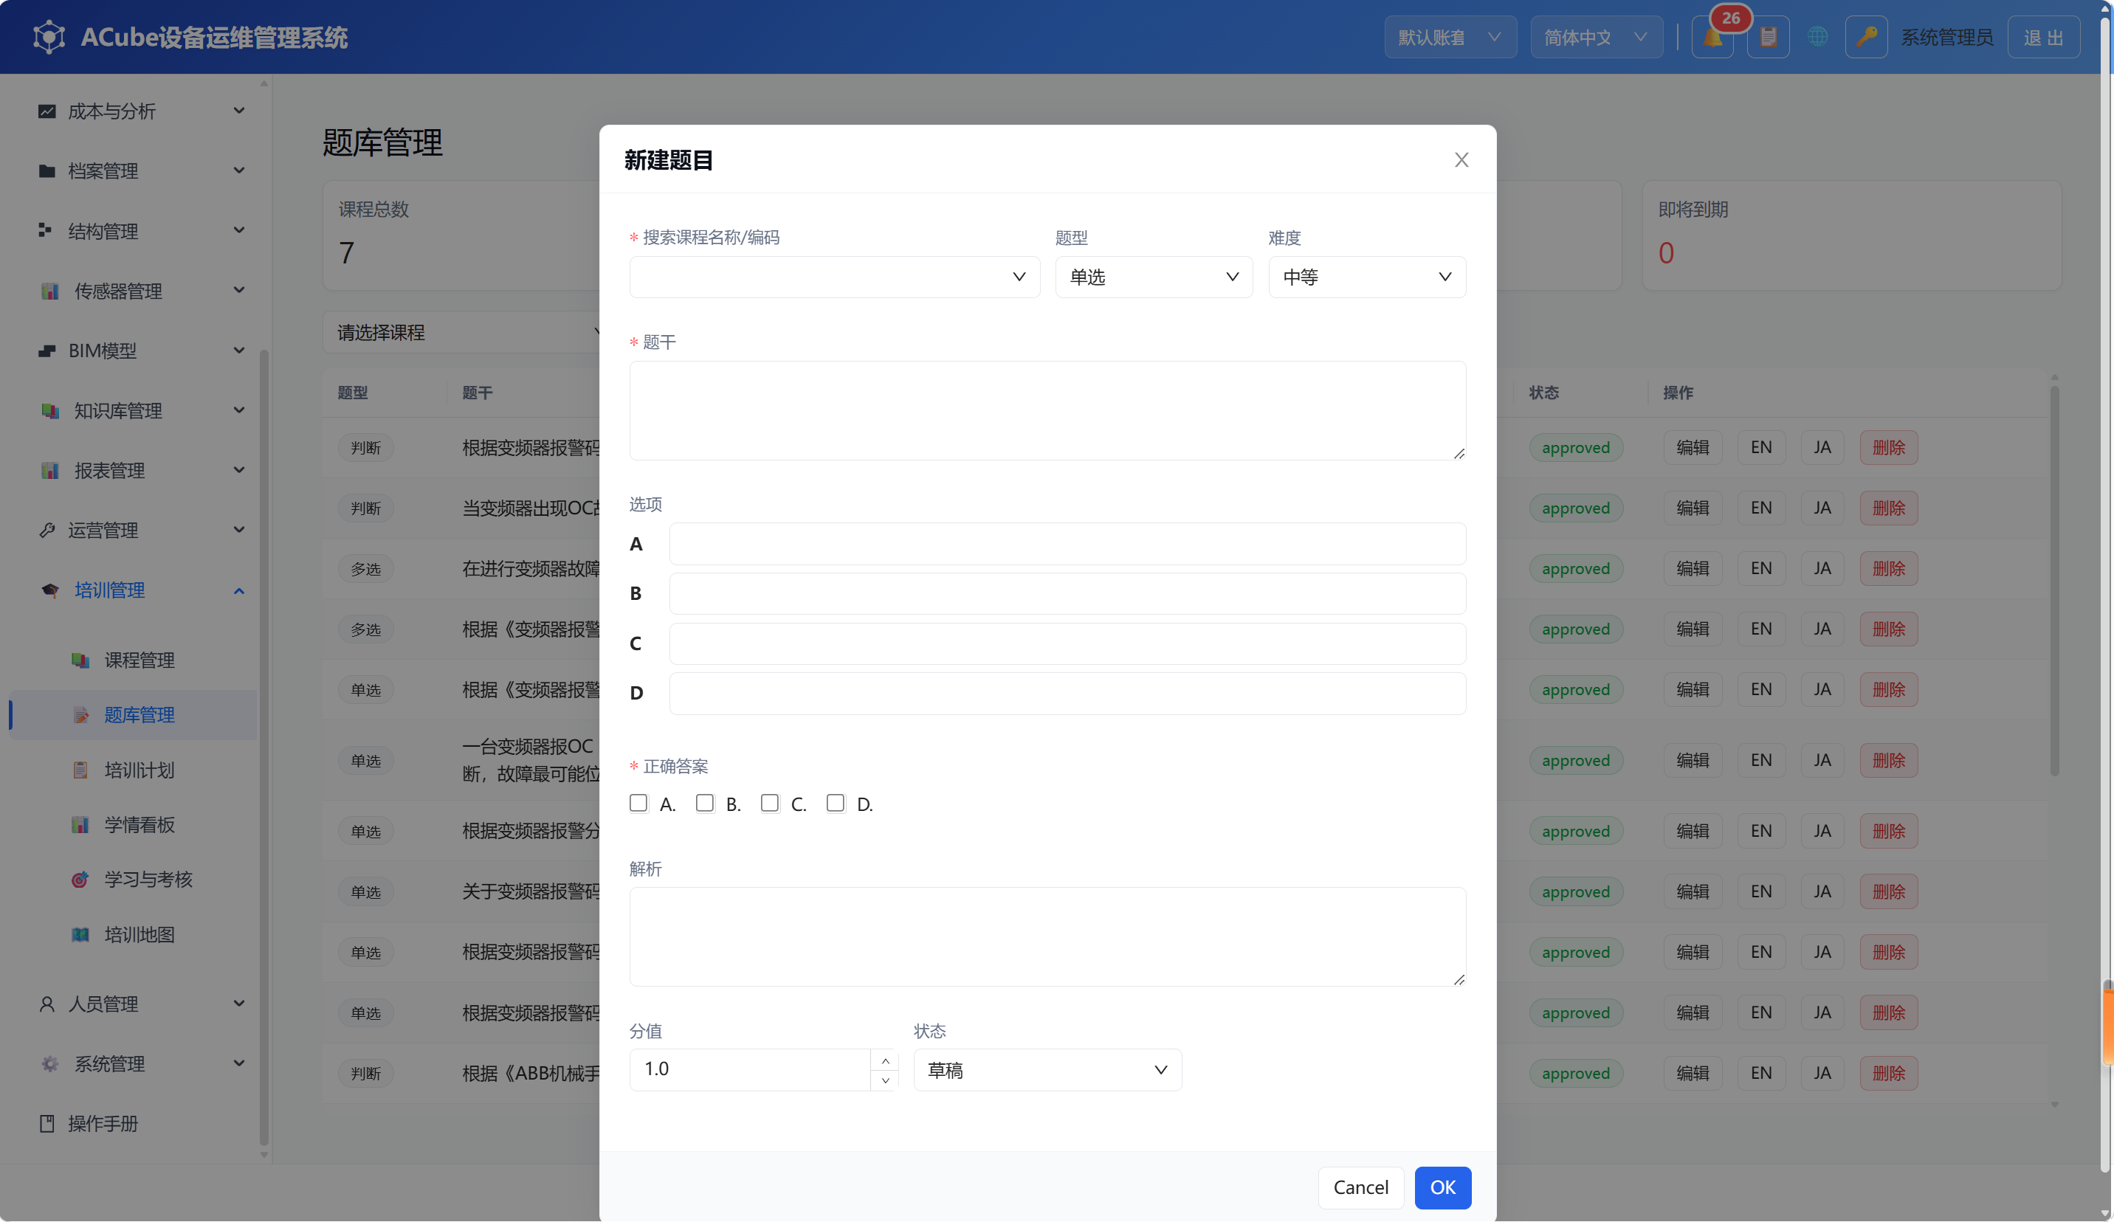
Task: Close the 新建题目 dialog with X
Action: (x=1461, y=160)
